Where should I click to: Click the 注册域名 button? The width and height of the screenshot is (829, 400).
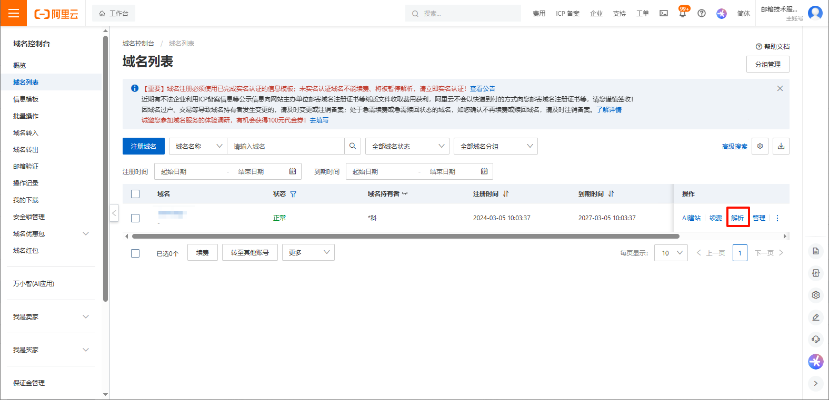click(x=144, y=146)
